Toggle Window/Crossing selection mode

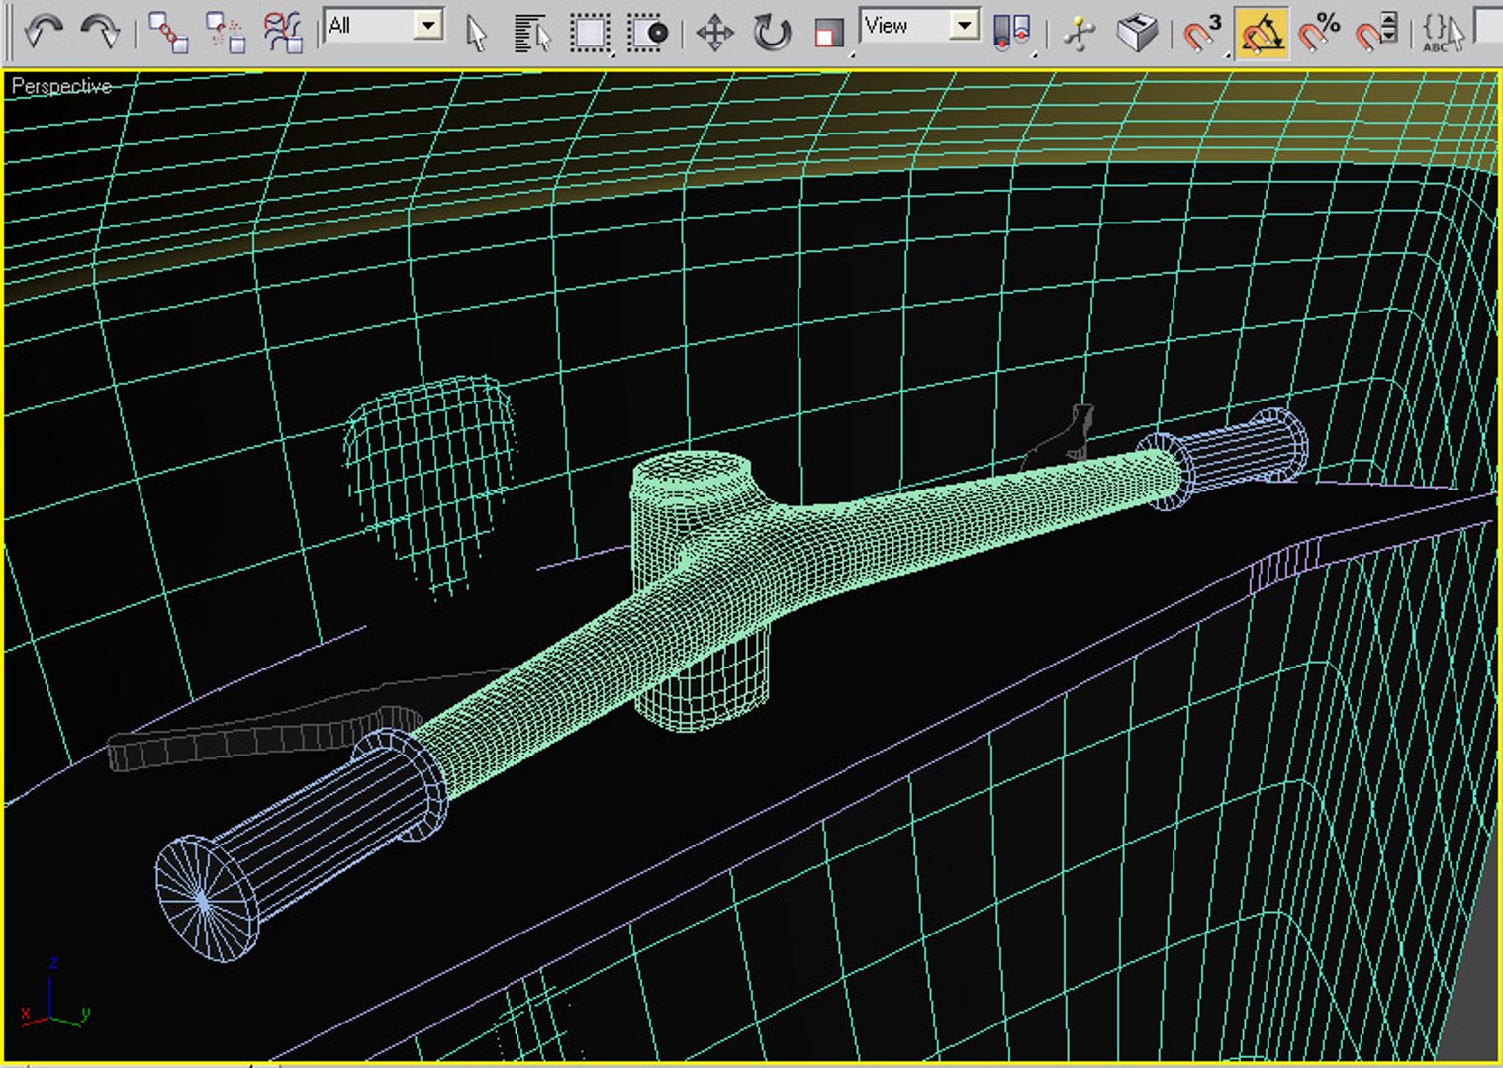coord(647,33)
